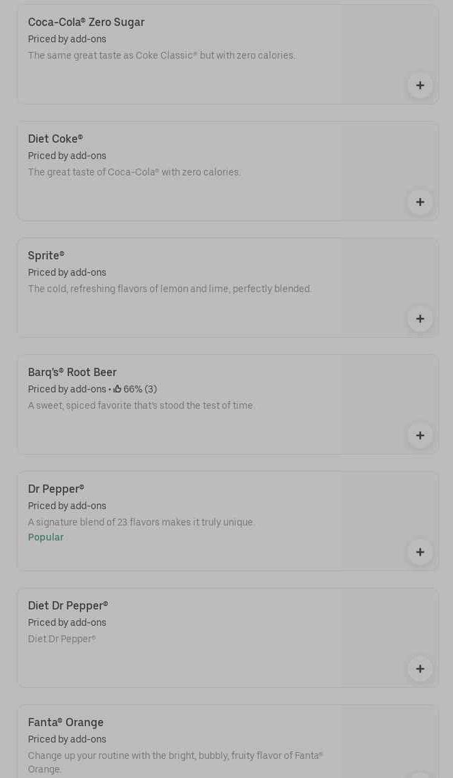The image size is (453, 778).
Task: Choose the Barq's Root Beer title
Action: click(x=72, y=373)
